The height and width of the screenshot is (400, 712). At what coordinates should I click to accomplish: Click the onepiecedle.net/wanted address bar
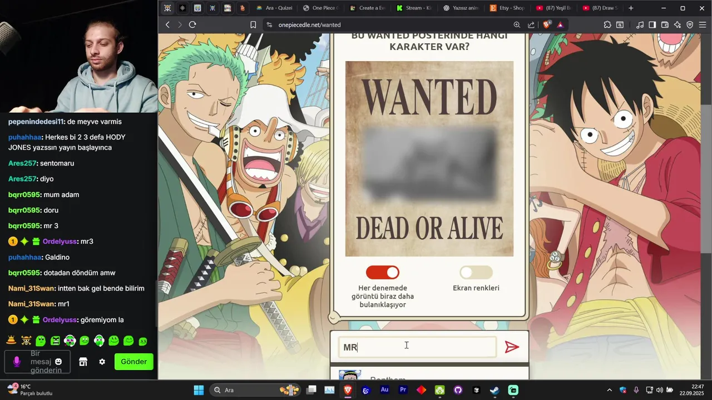[389, 24]
